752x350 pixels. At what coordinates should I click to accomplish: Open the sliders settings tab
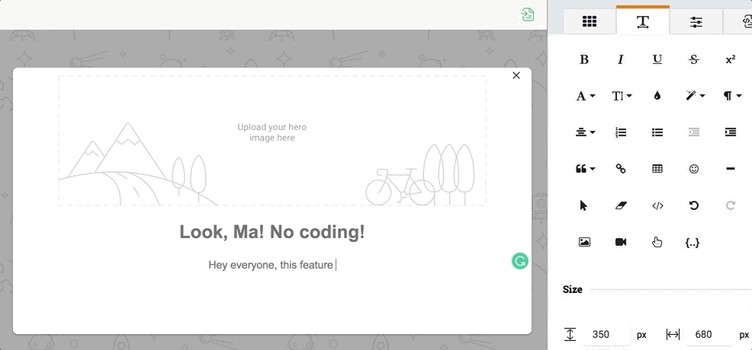pos(696,22)
